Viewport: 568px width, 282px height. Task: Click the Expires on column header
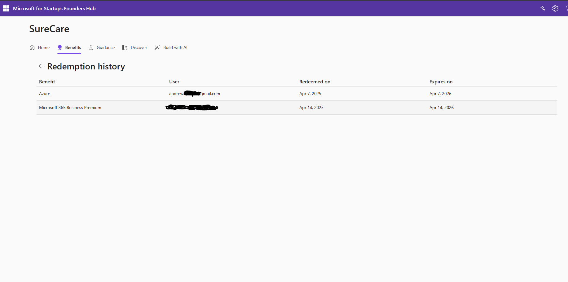point(441,82)
